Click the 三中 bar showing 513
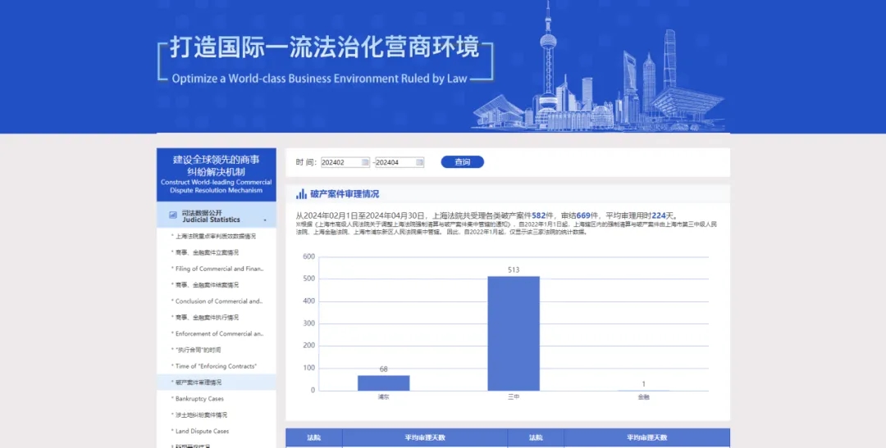 pyautogui.click(x=514, y=333)
